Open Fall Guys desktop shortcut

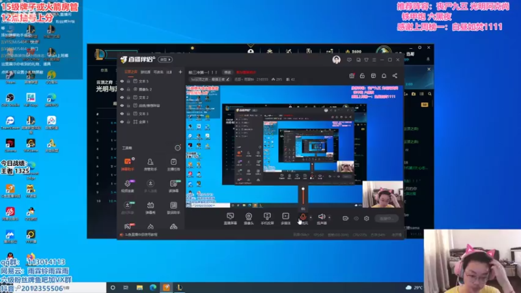click(31, 100)
